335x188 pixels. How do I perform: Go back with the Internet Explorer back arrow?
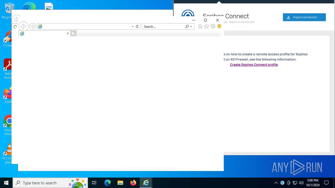click(23, 26)
